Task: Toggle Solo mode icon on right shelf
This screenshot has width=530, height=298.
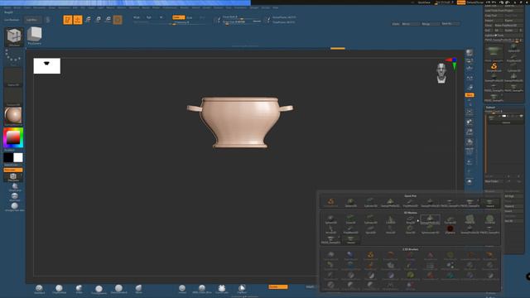Action: click(x=470, y=182)
